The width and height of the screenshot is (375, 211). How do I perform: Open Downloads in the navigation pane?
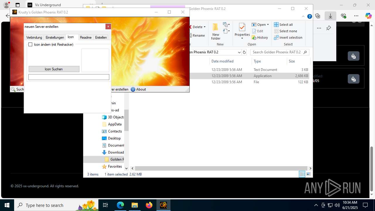113,152
